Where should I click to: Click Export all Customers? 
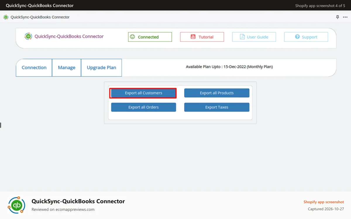tap(143, 93)
